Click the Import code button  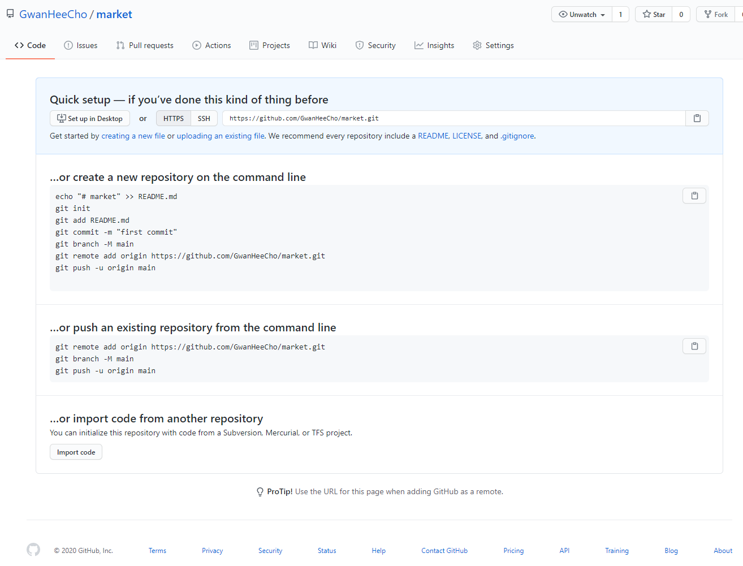(x=76, y=452)
